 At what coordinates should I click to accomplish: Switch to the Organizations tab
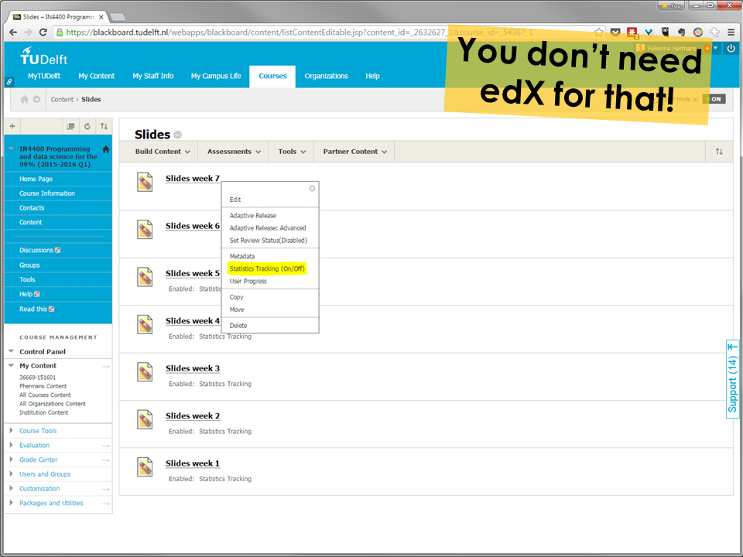[326, 76]
